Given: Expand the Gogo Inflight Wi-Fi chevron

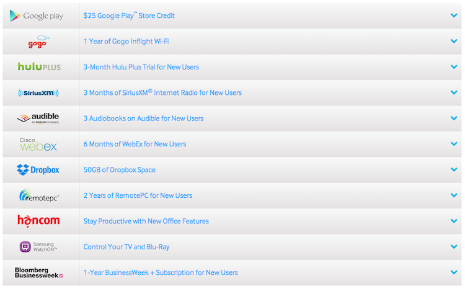Looking at the screenshot, I should (x=454, y=42).
